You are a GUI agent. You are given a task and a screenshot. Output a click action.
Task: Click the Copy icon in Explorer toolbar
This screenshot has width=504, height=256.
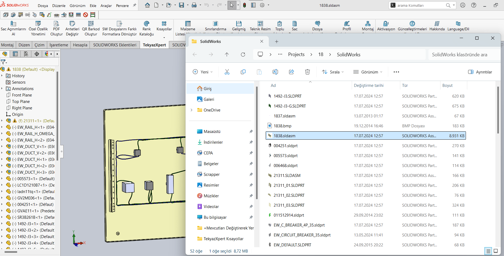tap(243, 72)
